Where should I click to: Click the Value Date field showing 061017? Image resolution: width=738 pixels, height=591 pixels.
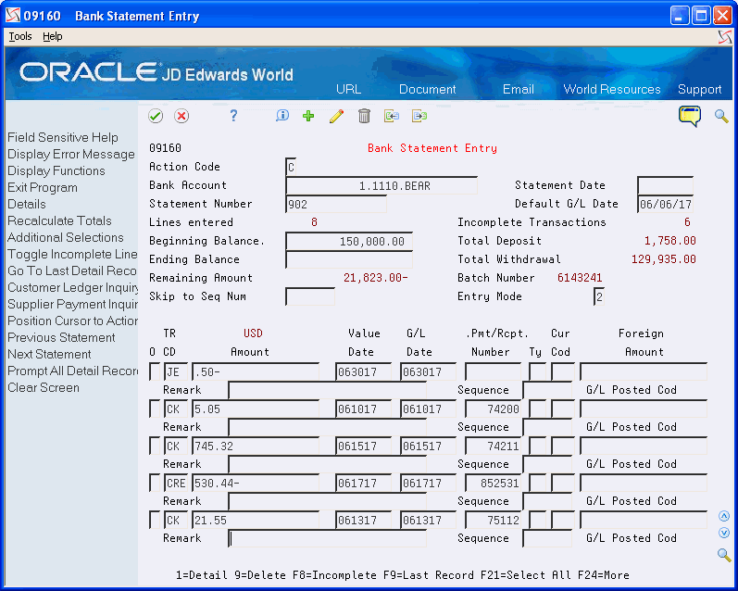click(x=363, y=409)
